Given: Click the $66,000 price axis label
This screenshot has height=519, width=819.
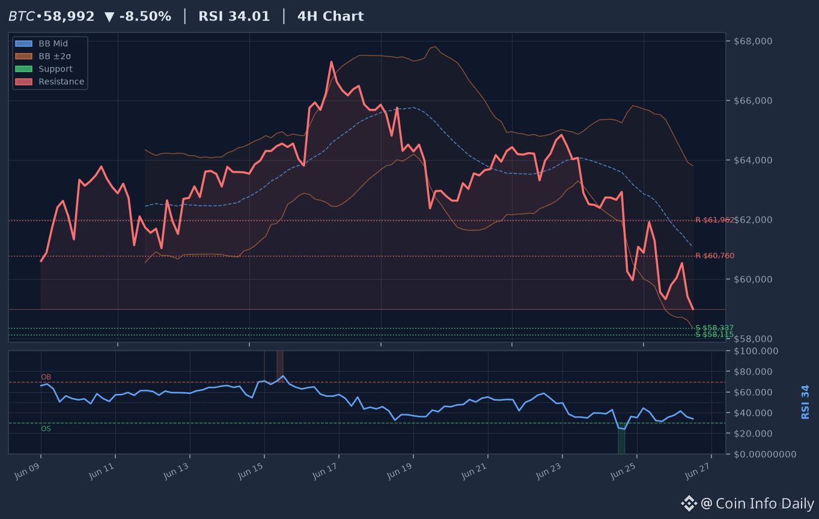Looking at the screenshot, I should click(x=752, y=100).
